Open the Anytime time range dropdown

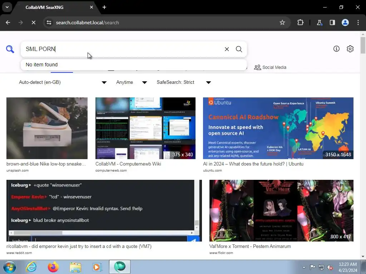[132, 82]
